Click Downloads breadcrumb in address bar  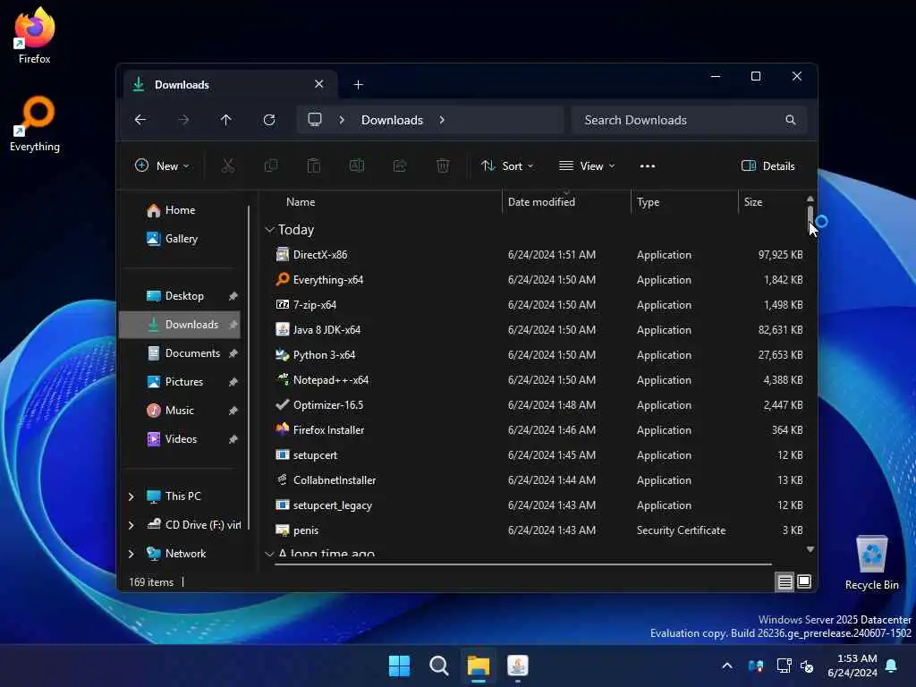point(392,120)
